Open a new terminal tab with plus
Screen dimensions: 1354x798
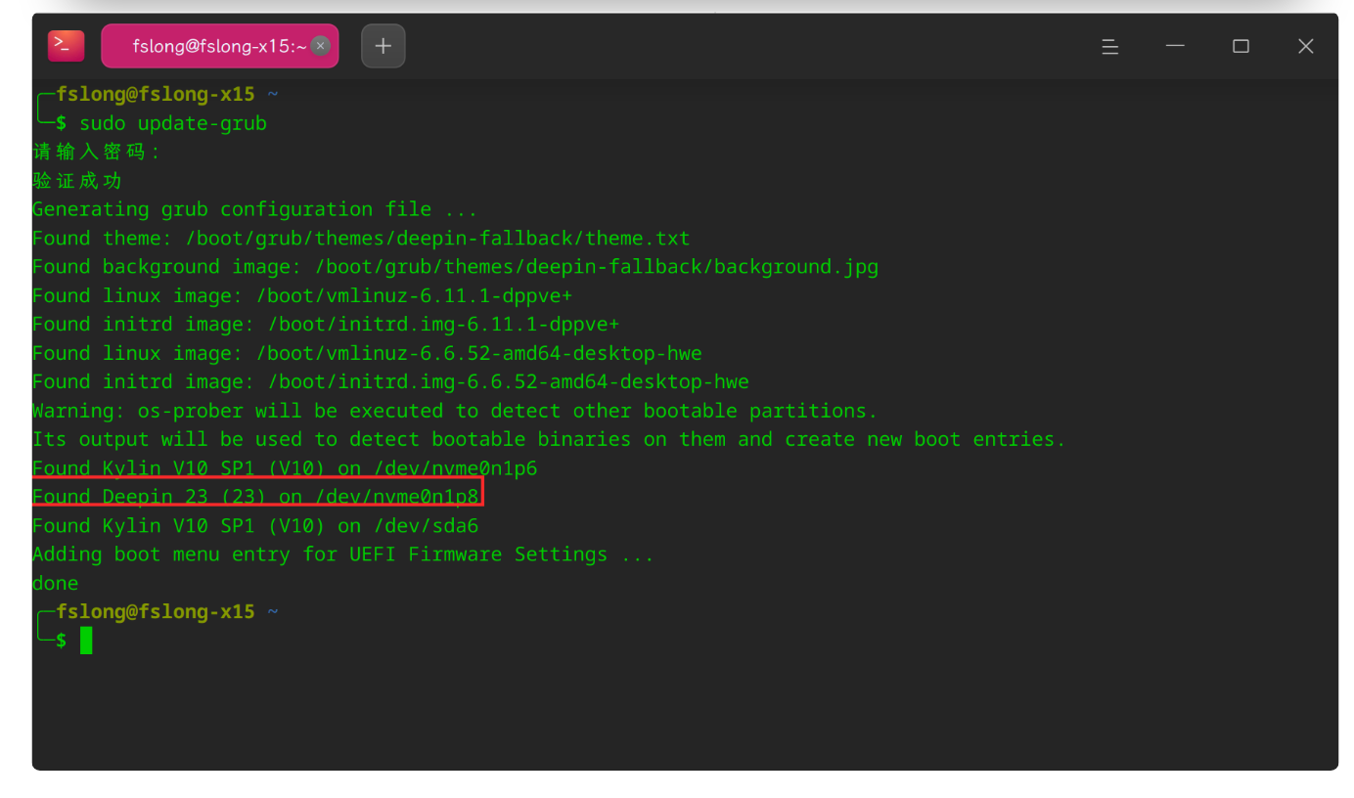coord(384,46)
